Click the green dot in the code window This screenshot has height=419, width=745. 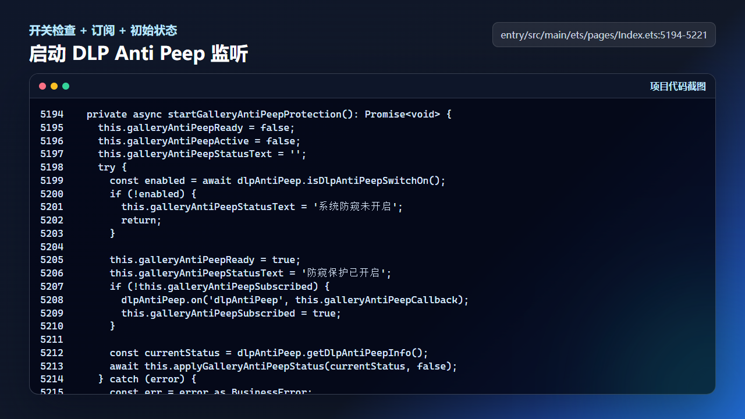point(66,86)
